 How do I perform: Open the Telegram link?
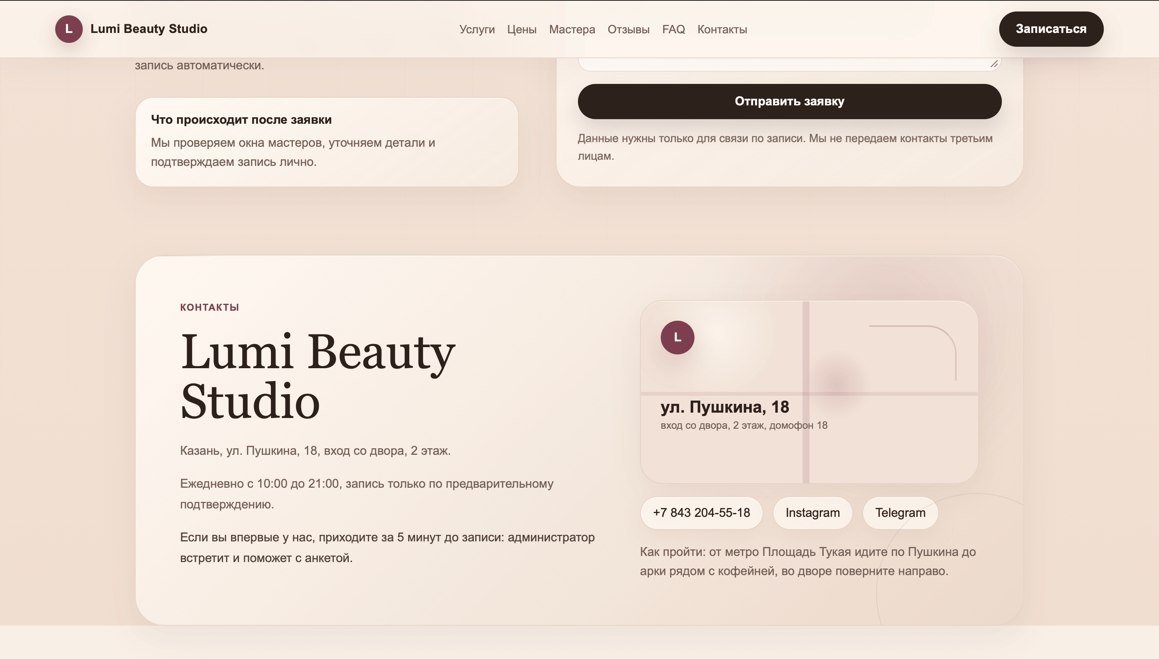pos(900,513)
